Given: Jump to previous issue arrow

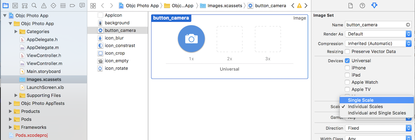Looking at the screenshot, I should tap(293, 6).
